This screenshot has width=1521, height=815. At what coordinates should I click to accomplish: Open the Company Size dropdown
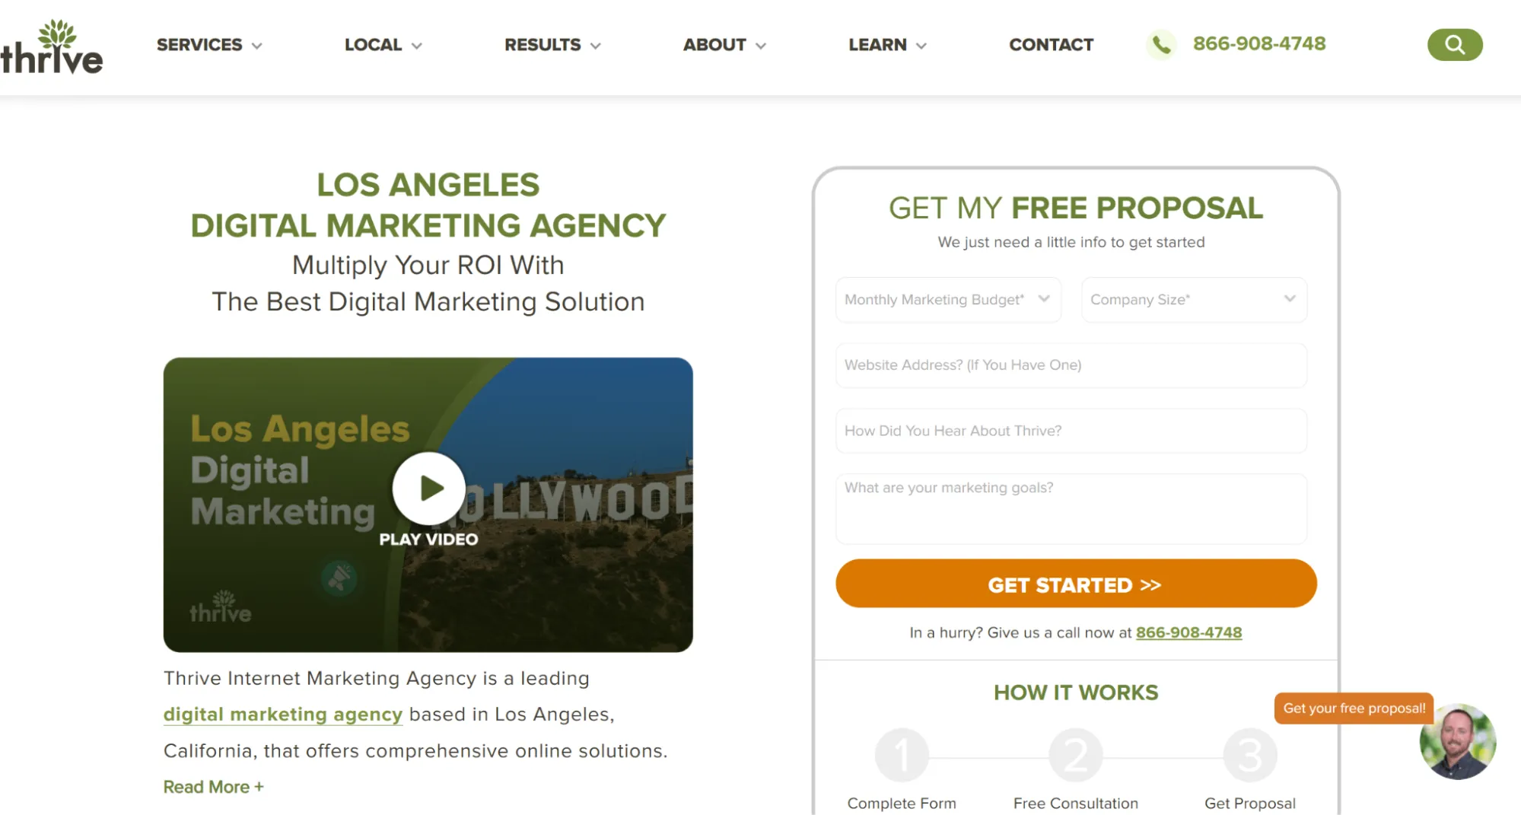pos(1194,300)
